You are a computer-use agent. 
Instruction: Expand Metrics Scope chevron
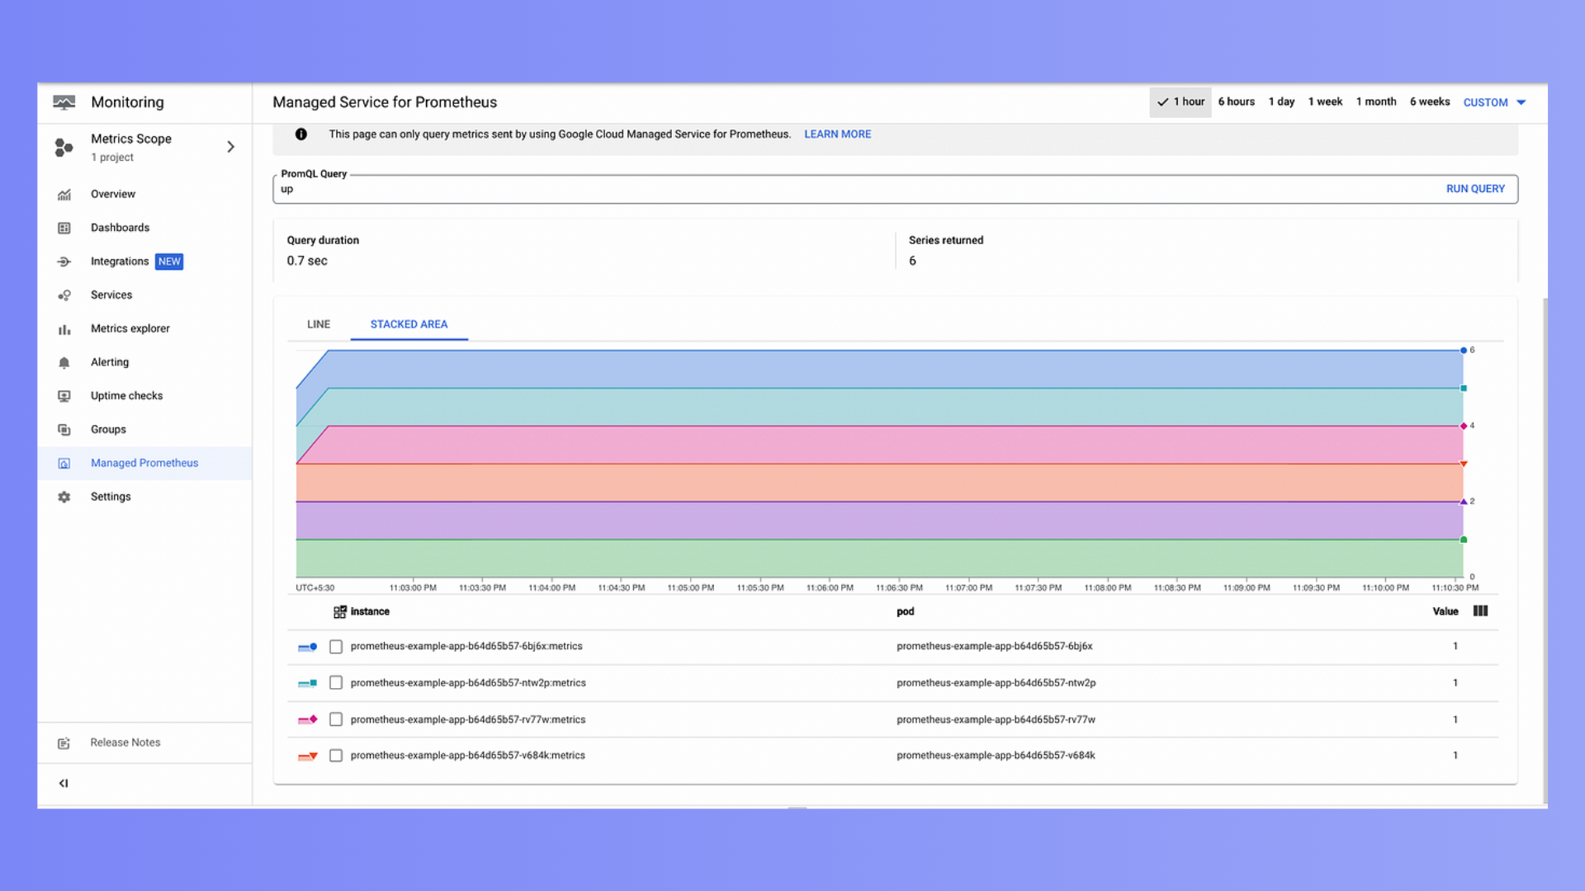click(231, 147)
